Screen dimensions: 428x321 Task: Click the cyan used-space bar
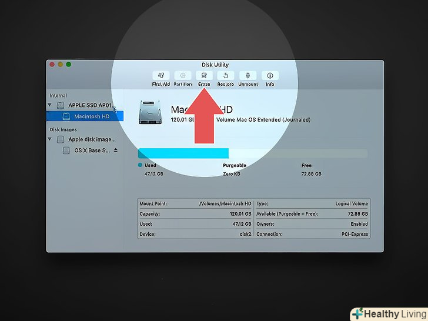pyautogui.click(x=183, y=153)
